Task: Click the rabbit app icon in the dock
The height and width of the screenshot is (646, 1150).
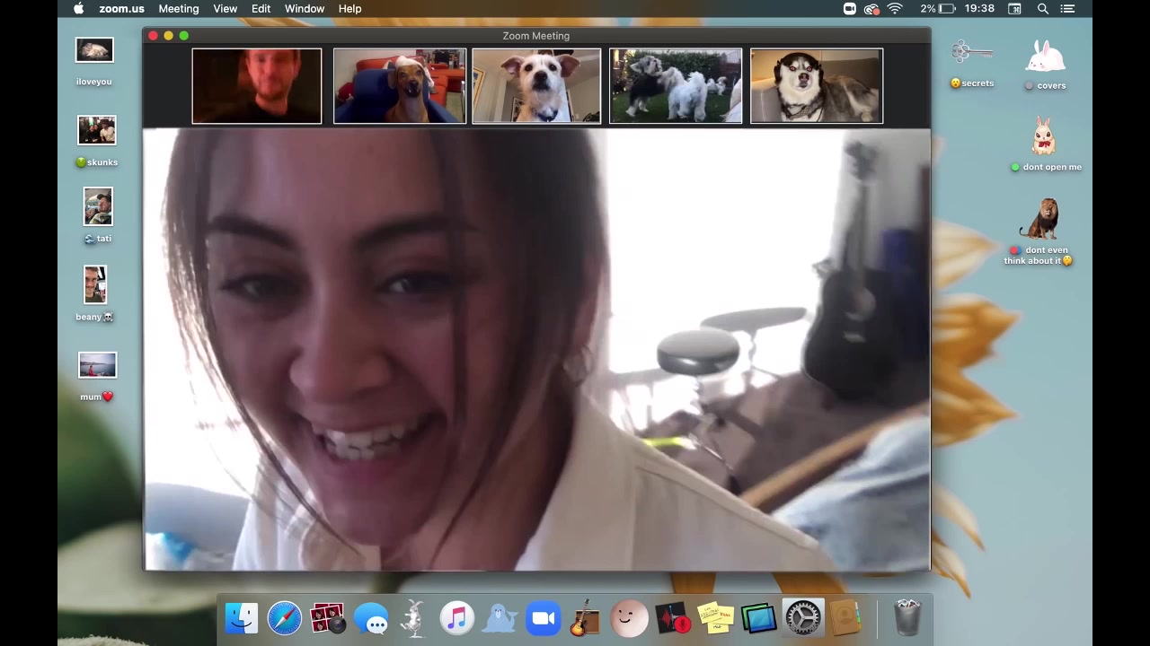Action: tap(413, 618)
